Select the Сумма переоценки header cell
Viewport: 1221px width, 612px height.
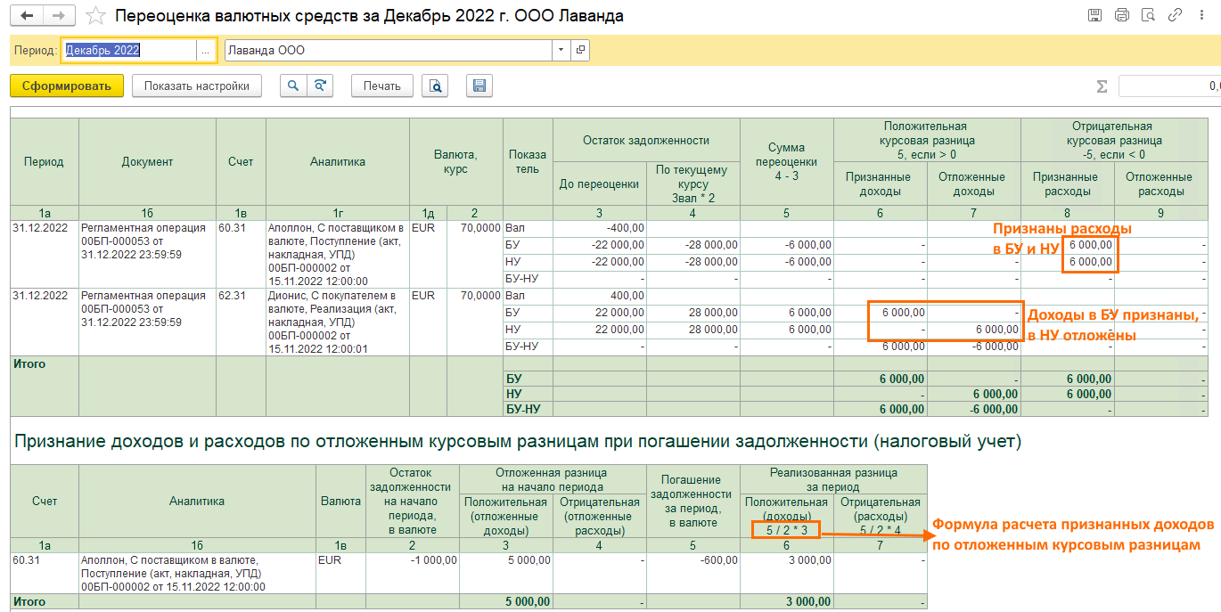coord(787,162)
